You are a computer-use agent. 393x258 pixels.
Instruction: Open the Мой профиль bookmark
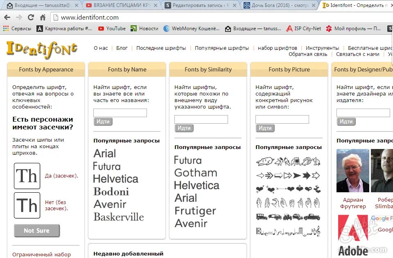point(353,29)
